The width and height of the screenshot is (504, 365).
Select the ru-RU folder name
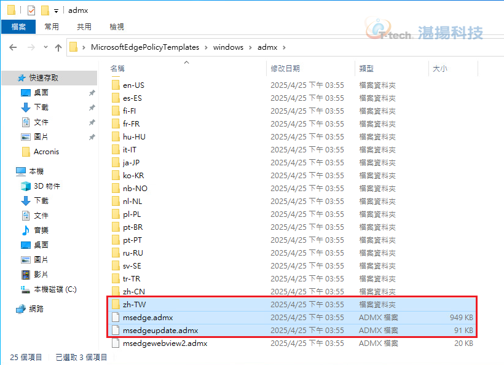point(133,253)
